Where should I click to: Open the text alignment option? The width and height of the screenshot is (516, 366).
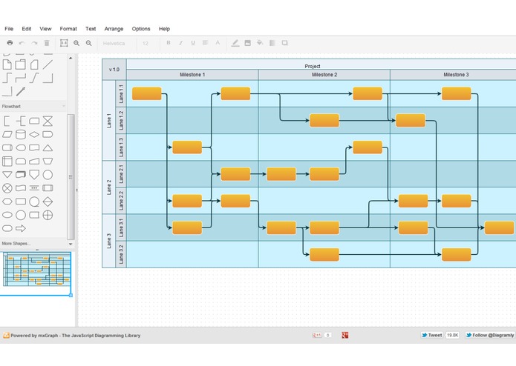click(205, 43)
